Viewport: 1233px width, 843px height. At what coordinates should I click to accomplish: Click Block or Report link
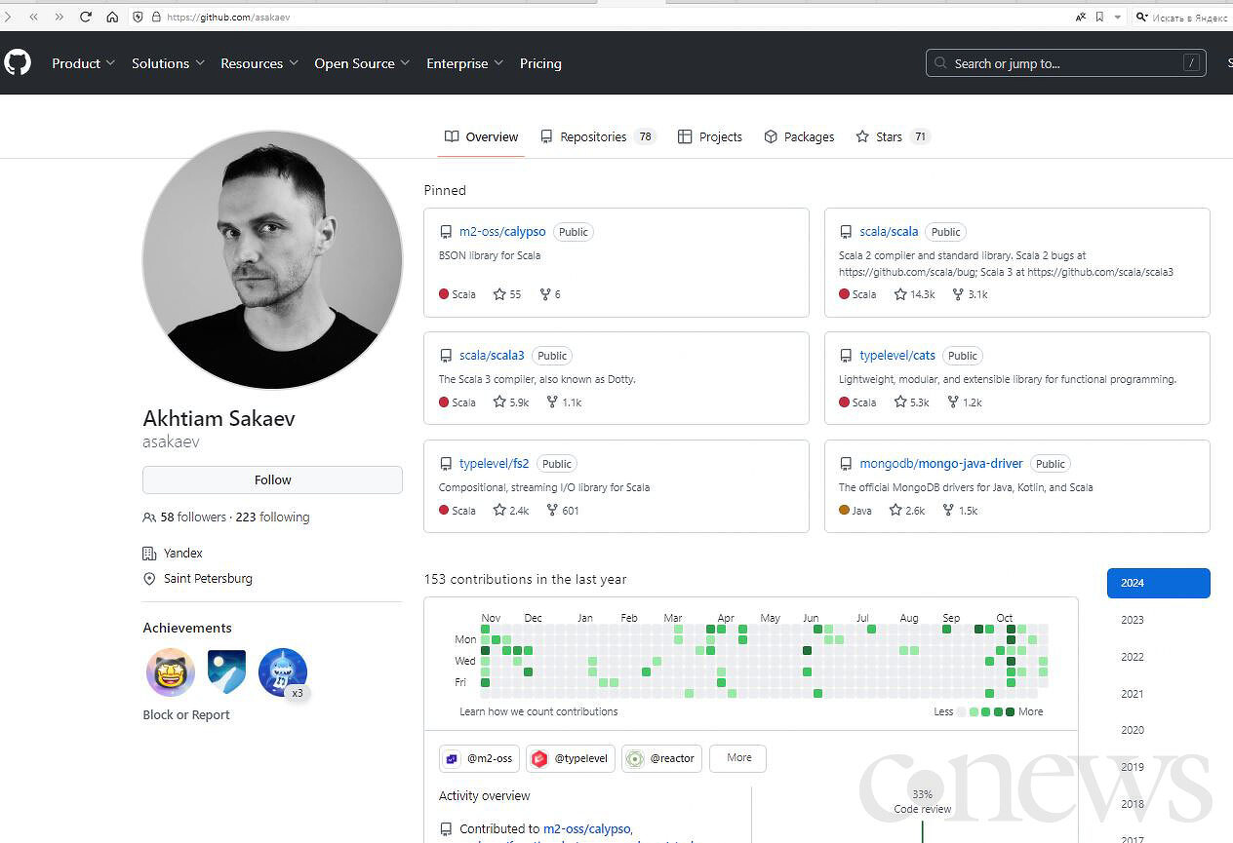(x=186, y=714)
